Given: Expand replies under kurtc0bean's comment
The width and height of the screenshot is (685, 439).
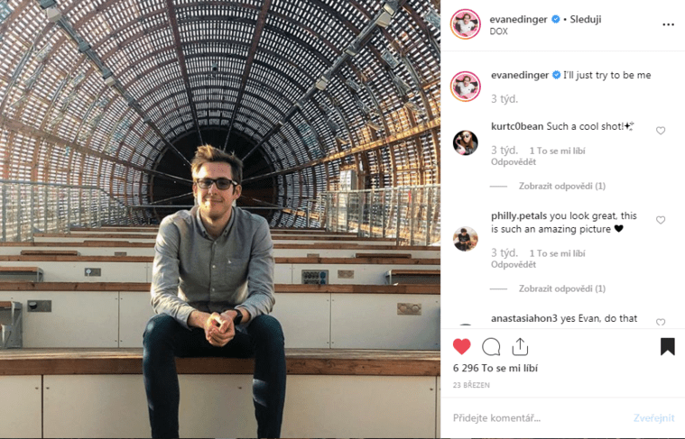Looking at the screenshot, I should pos(561,187).
